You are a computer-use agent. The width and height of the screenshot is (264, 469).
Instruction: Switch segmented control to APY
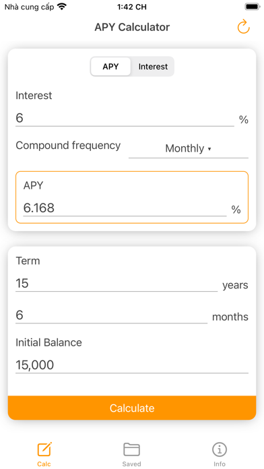(x=110, y=67)
